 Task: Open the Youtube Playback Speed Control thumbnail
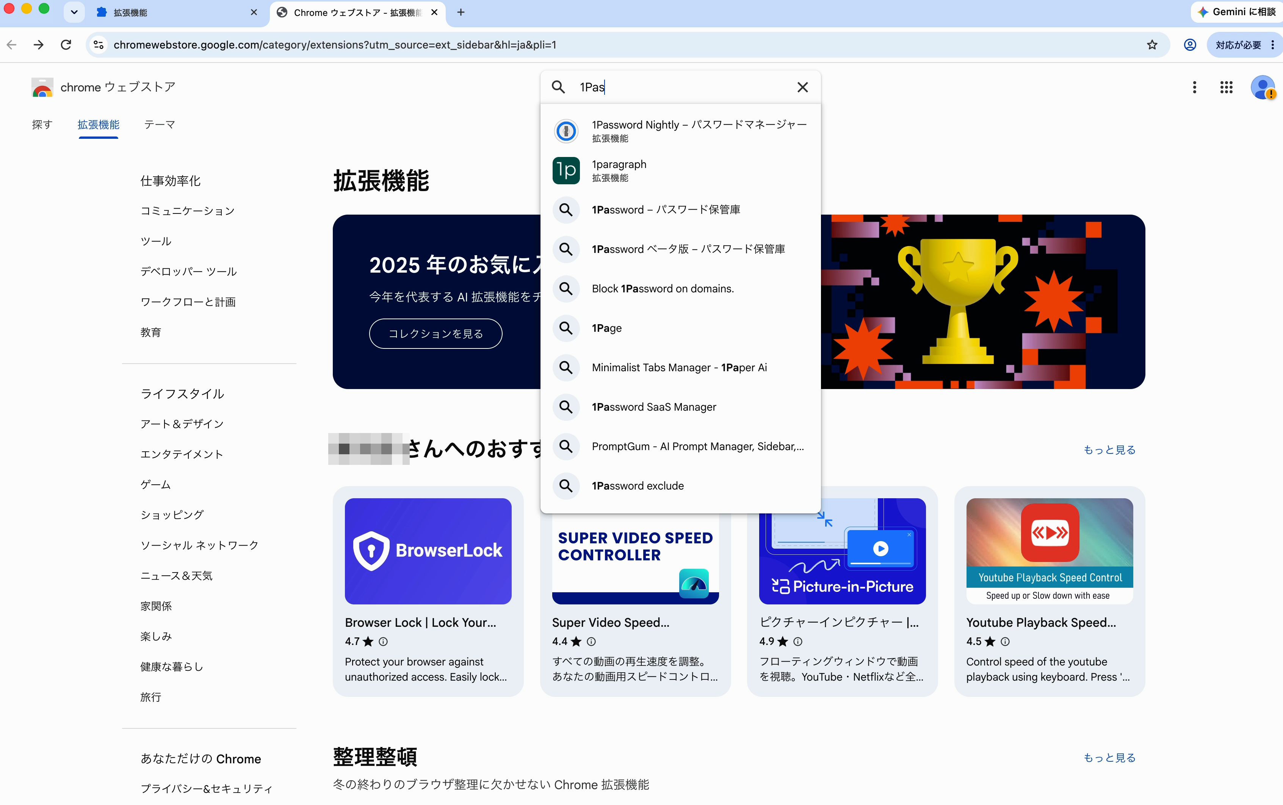pos(1050,551)
